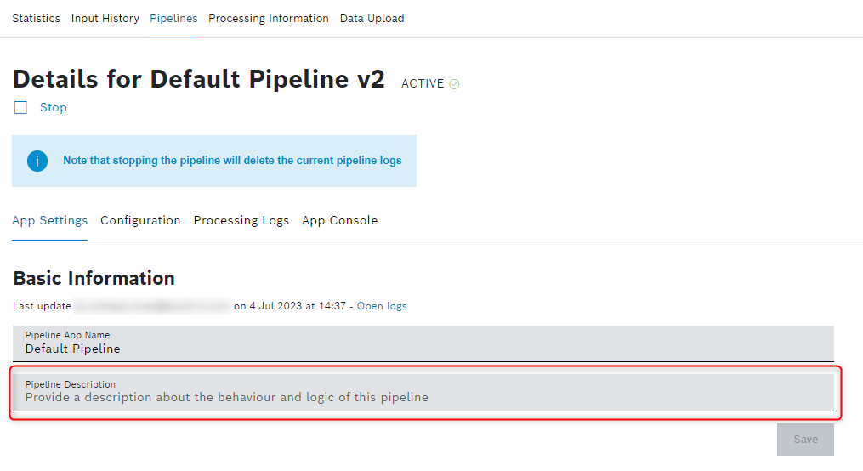Click the green ACTIVE checkmark icon
This screenshot has width=863, height=471.
(x=454, y=84)
